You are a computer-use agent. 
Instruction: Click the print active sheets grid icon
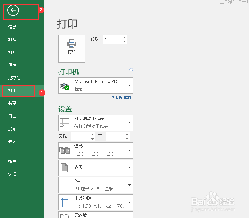coord(65,123)
